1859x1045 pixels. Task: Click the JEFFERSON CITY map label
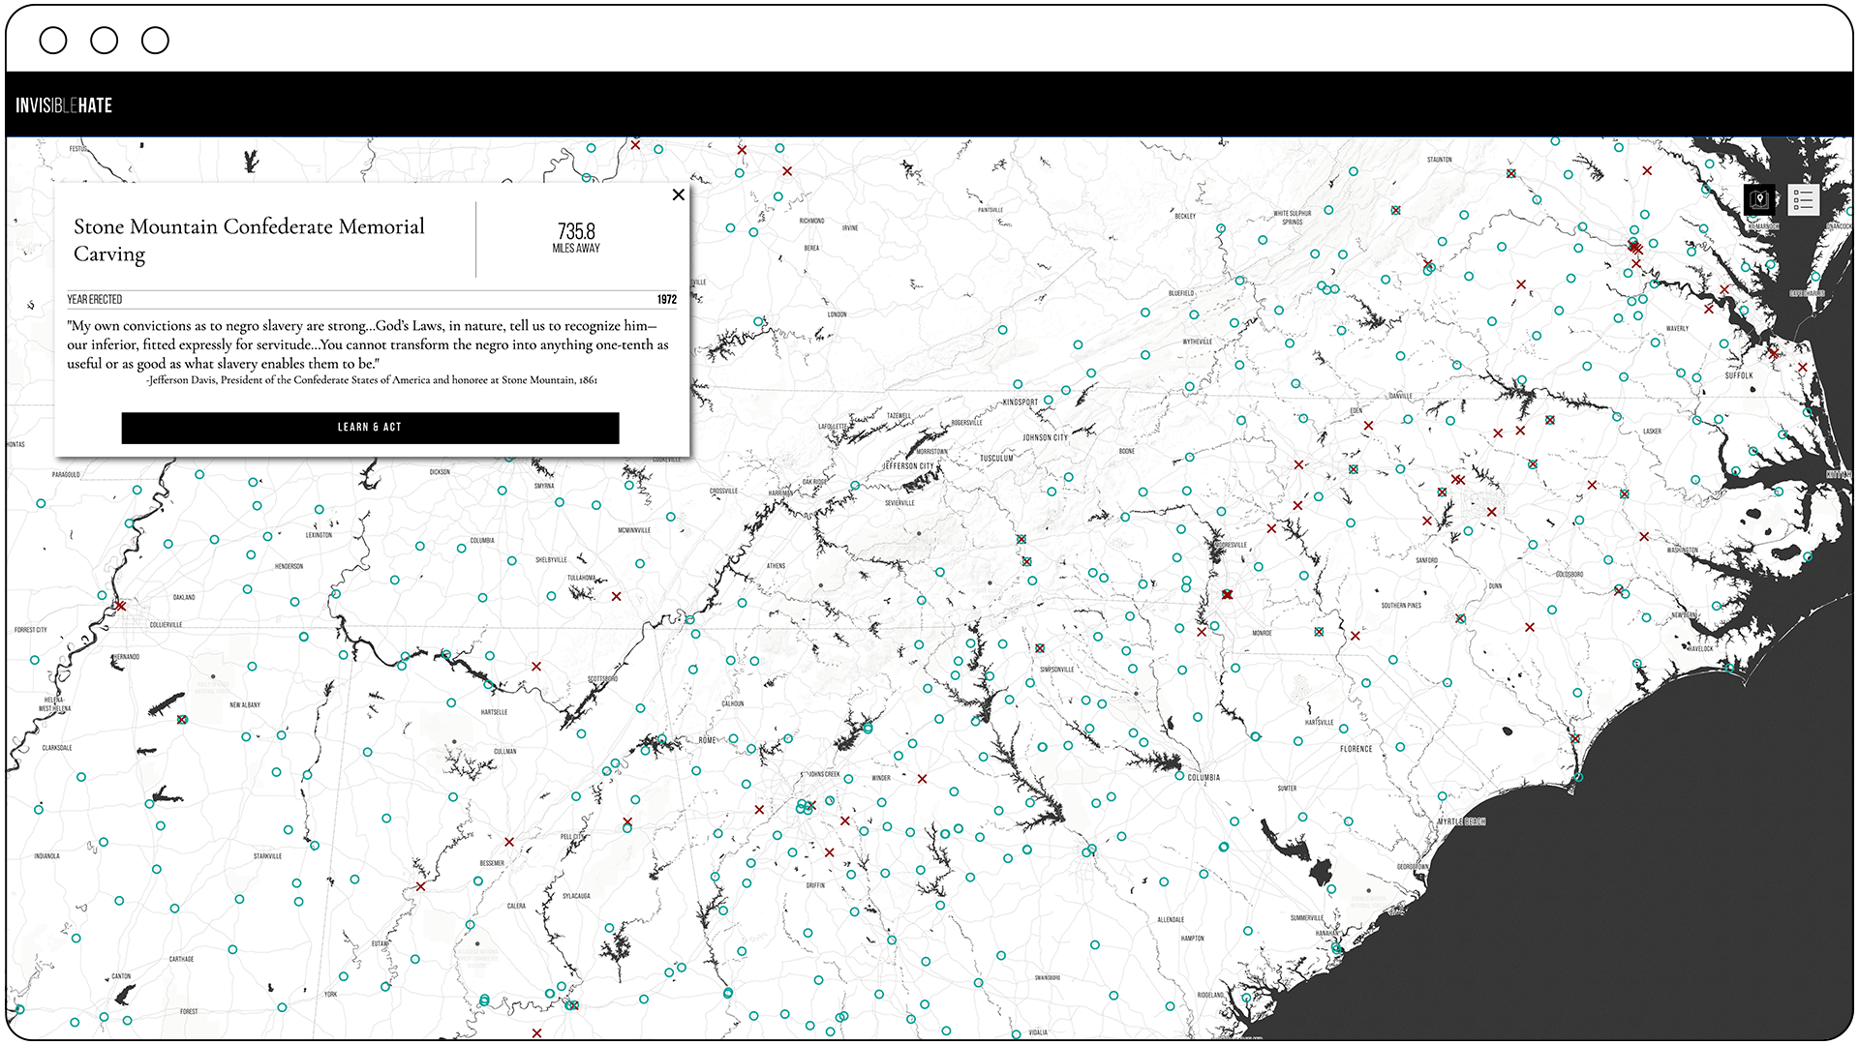click(x=908, y=466)
